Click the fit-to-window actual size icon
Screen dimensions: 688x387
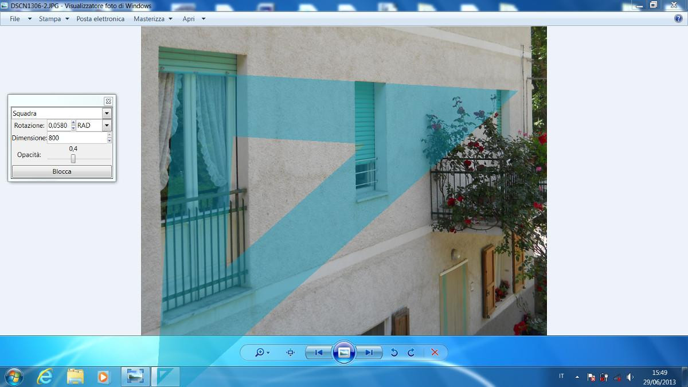tap(291, 353)
